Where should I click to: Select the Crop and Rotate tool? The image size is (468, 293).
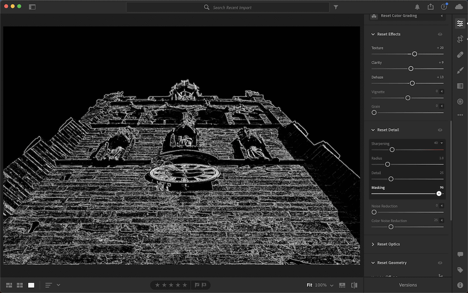point(460,39)
